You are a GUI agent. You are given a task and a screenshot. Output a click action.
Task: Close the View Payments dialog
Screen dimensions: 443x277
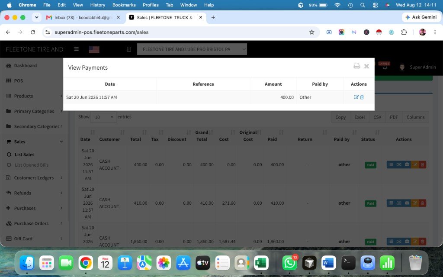(x=366, y=66)
